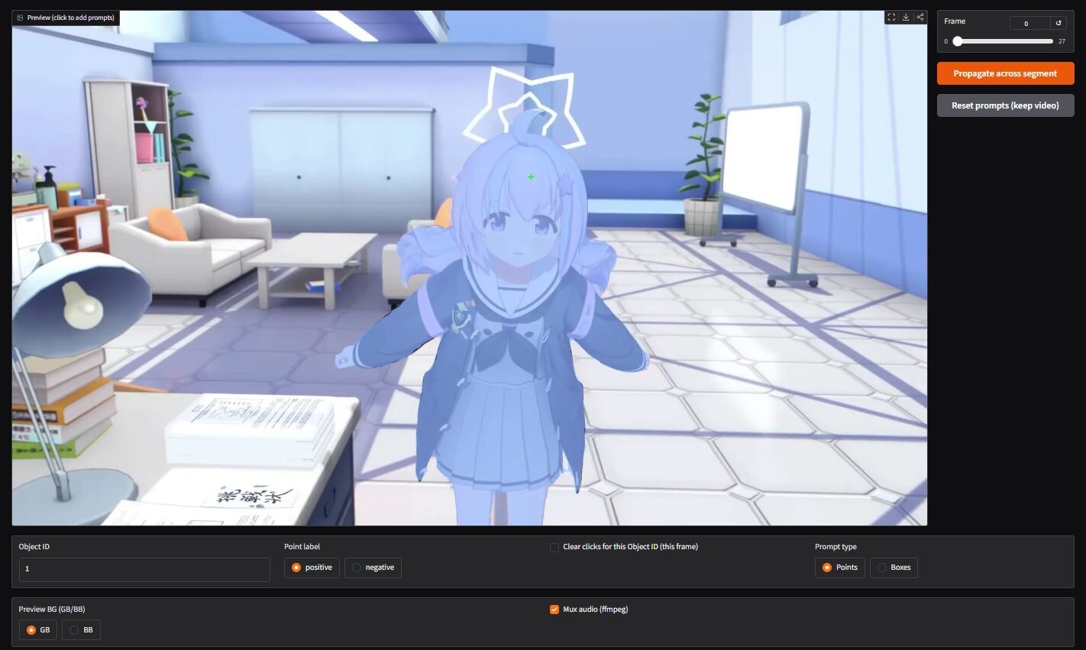The width and height of the screenshot is (1086, 650).
Task: Click the Object ID input field
Action: click(x=144, y=569)
